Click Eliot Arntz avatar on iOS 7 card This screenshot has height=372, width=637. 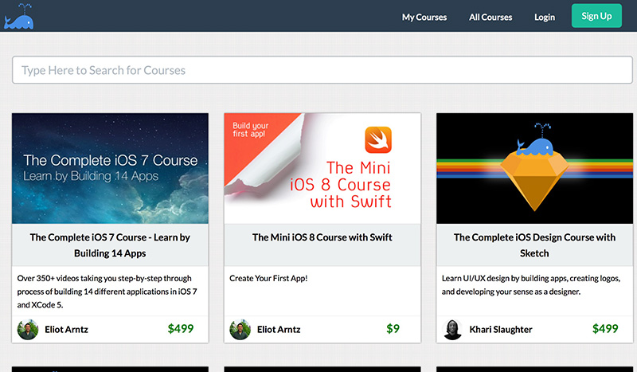click(28, 329)
